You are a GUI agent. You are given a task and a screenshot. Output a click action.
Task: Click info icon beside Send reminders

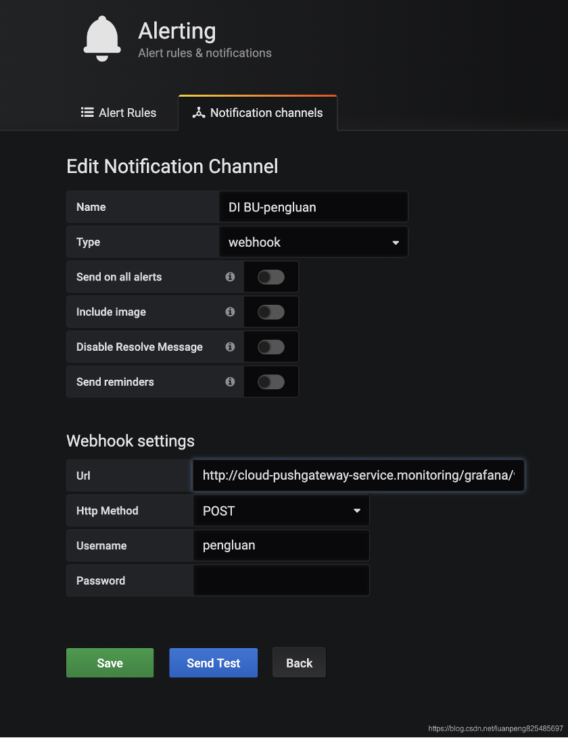point(230,382)
